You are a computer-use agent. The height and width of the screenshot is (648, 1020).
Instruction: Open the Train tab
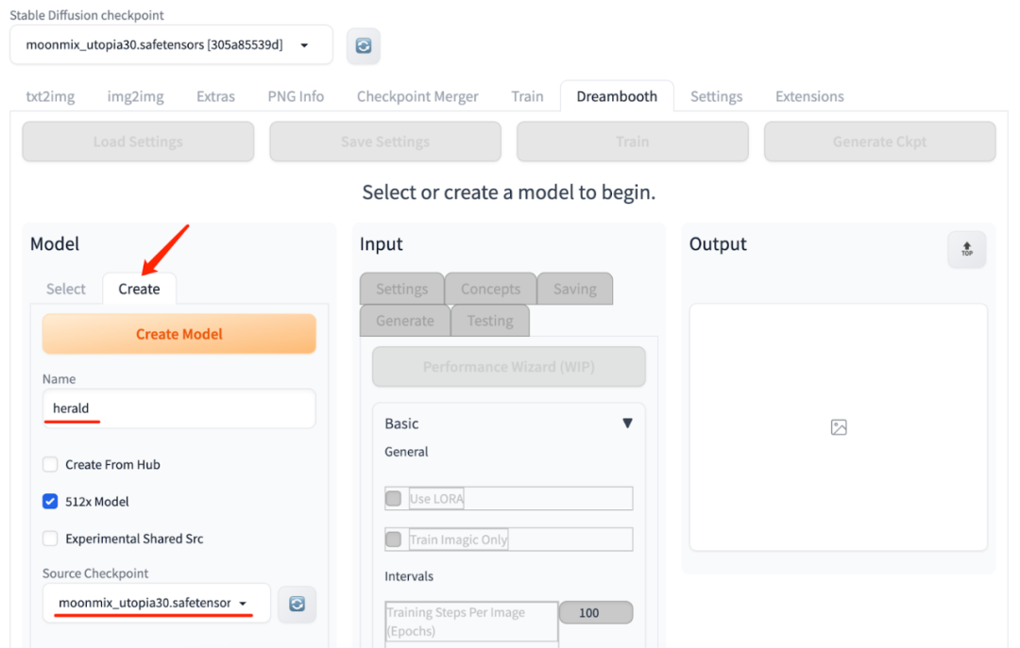pyautogui.click(x=527, y=96)
